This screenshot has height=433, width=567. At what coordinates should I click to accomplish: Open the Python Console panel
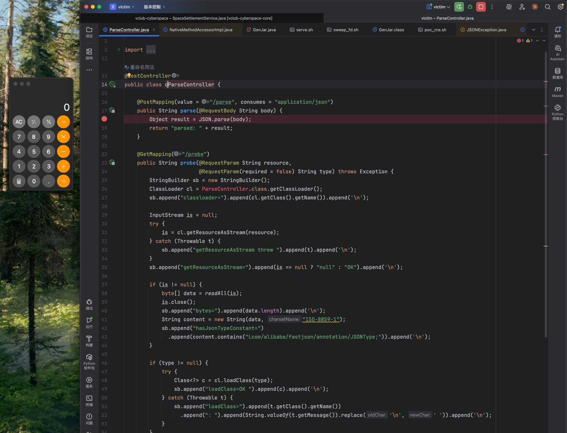pyautogui.click(x=558, y=112)
